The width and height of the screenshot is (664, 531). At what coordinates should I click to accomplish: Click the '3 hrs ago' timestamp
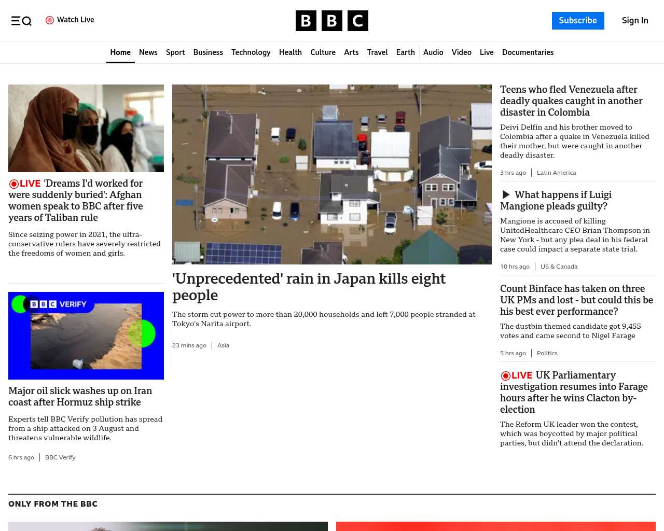pyautogui.click(x=513, y=173)
